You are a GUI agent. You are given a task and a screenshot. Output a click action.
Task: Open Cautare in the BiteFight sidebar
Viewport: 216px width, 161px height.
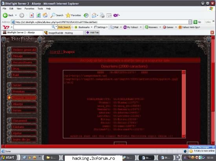point(22,127)
